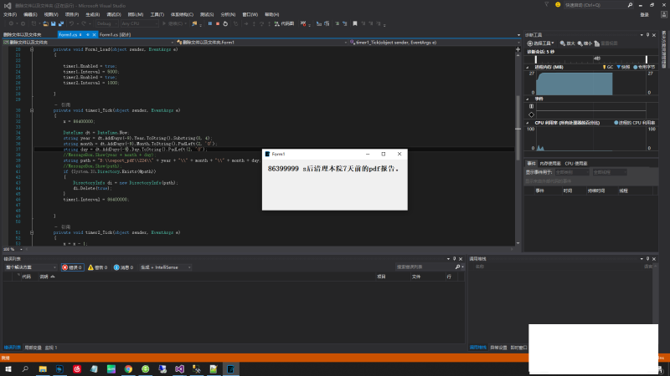Collapse the timer1_Tick method outline toggle
Viewport: 670px width, 376px height.
(x=32, y=110)
